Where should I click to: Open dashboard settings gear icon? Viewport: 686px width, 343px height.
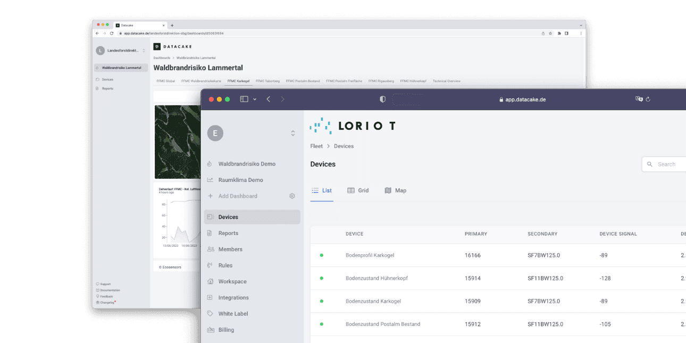coord(292,196)
